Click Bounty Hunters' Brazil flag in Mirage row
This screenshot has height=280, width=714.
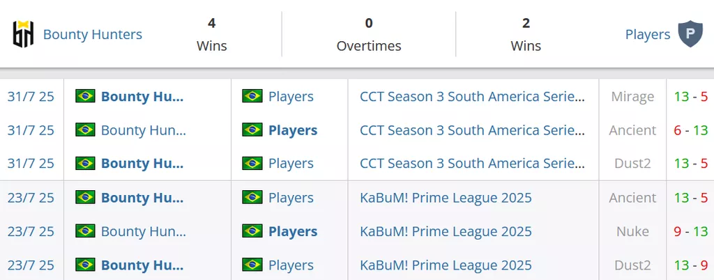(86, 96)
